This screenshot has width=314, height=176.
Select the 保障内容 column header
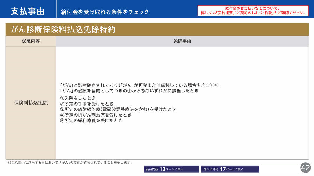point(31,41)
